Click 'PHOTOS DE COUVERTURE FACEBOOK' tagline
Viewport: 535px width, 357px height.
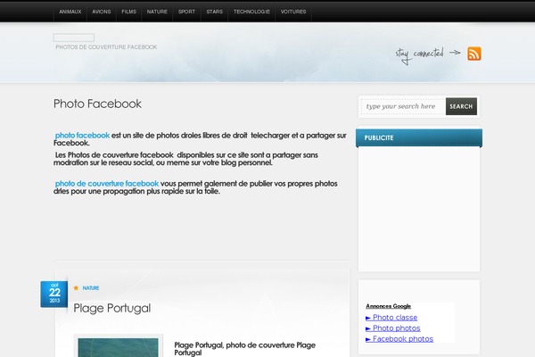(106, 47)
